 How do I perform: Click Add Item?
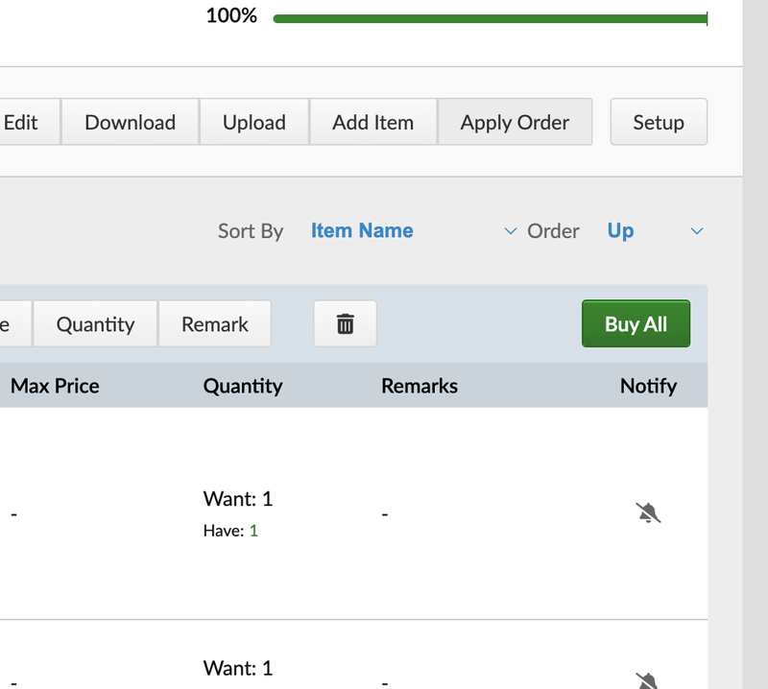click(x=372, y=123)
